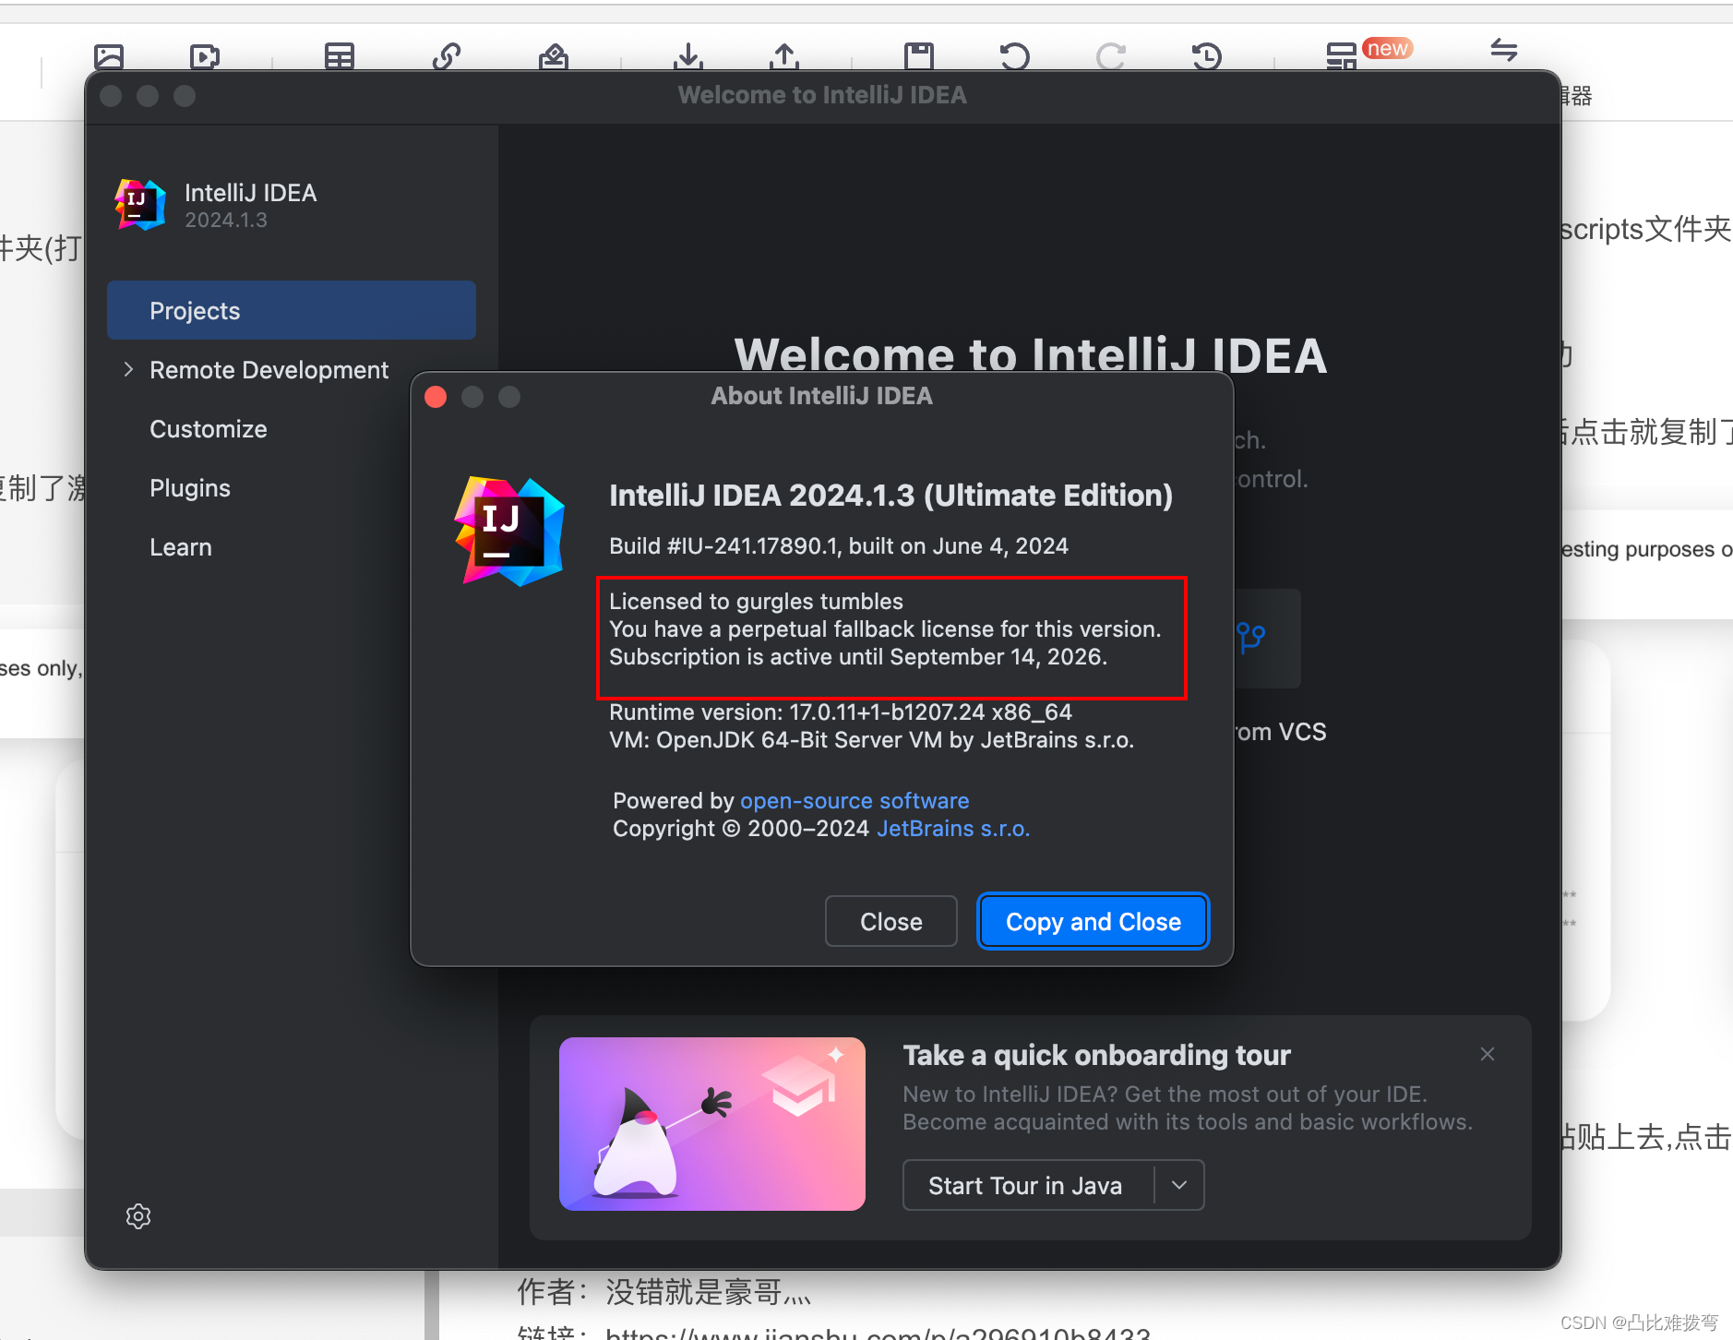The image size is (1733, 1340).
Task: Open the settings gear in IntelliJ welcome window
Action: pyautogui.click(x=138, y=1216)
